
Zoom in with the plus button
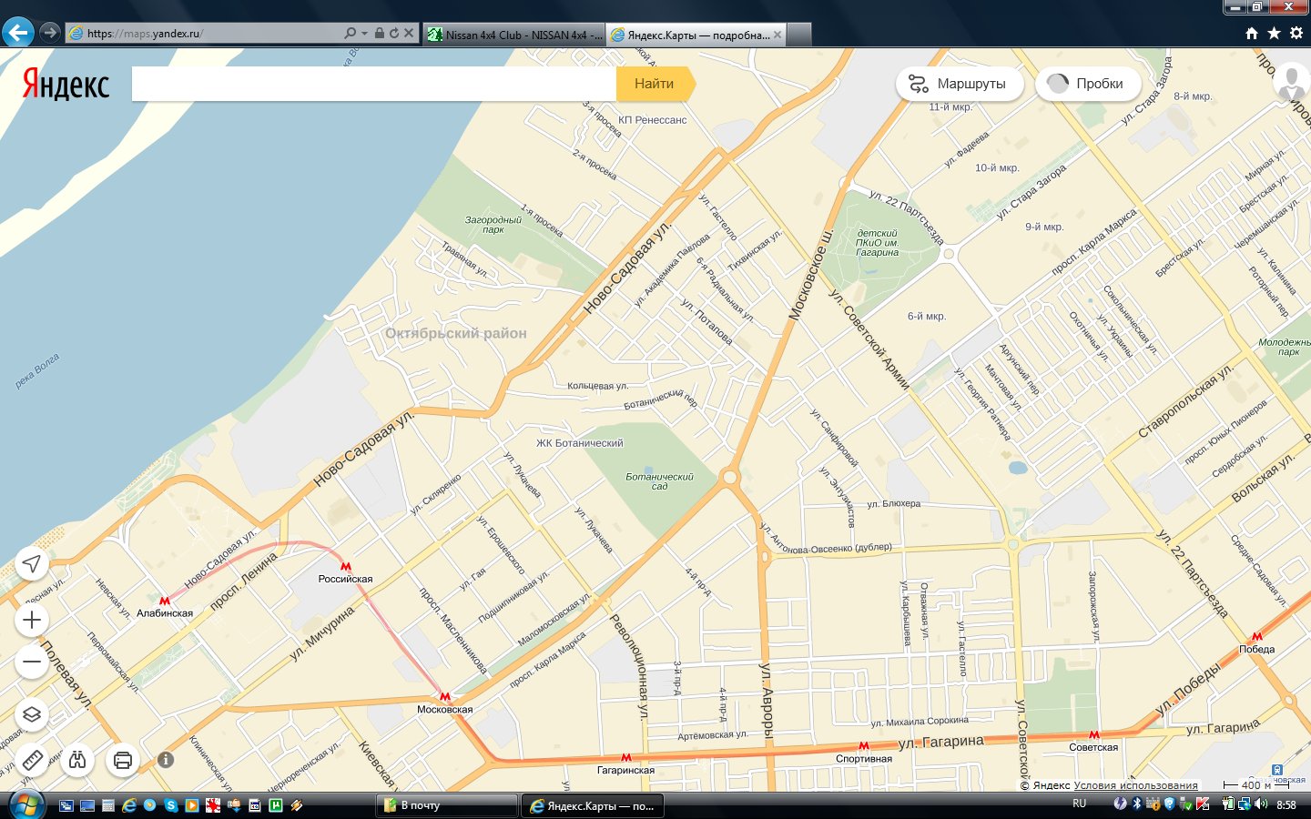click(x=32, y=621)
